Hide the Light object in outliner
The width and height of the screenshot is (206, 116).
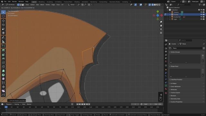pos(201,19)
